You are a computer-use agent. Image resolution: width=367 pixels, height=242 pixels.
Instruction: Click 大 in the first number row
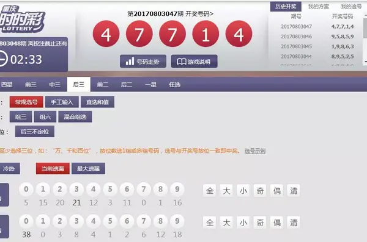[226, 191]
